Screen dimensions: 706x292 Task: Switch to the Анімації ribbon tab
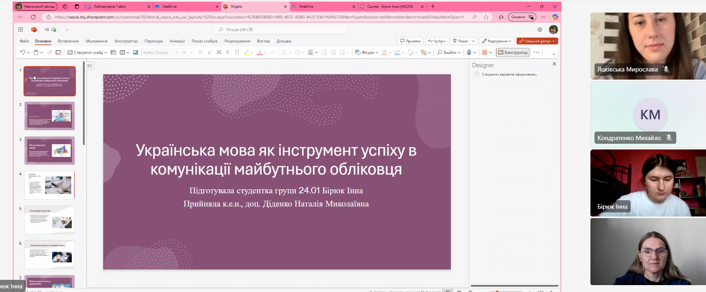pos(177,41)
